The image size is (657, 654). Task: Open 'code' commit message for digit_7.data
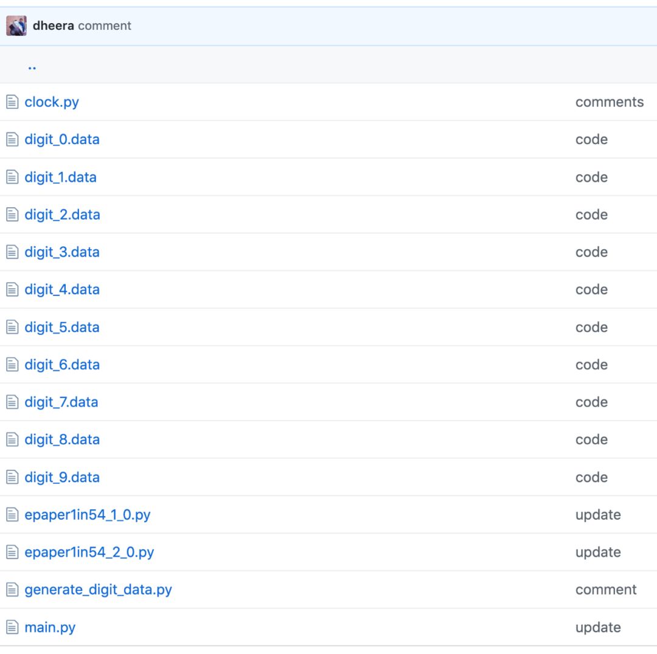pyautogui.click(x=591, y=402)
